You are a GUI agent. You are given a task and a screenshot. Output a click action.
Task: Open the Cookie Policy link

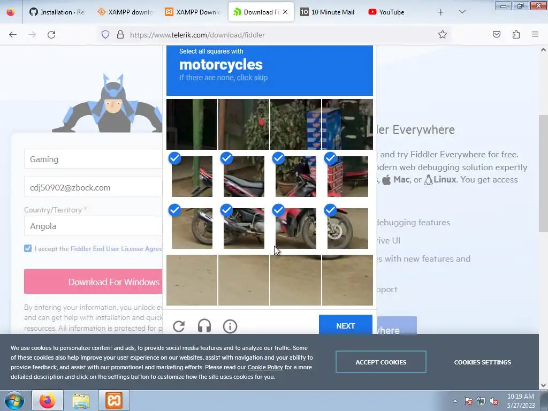pyautogui.click(x=265, y=367)
